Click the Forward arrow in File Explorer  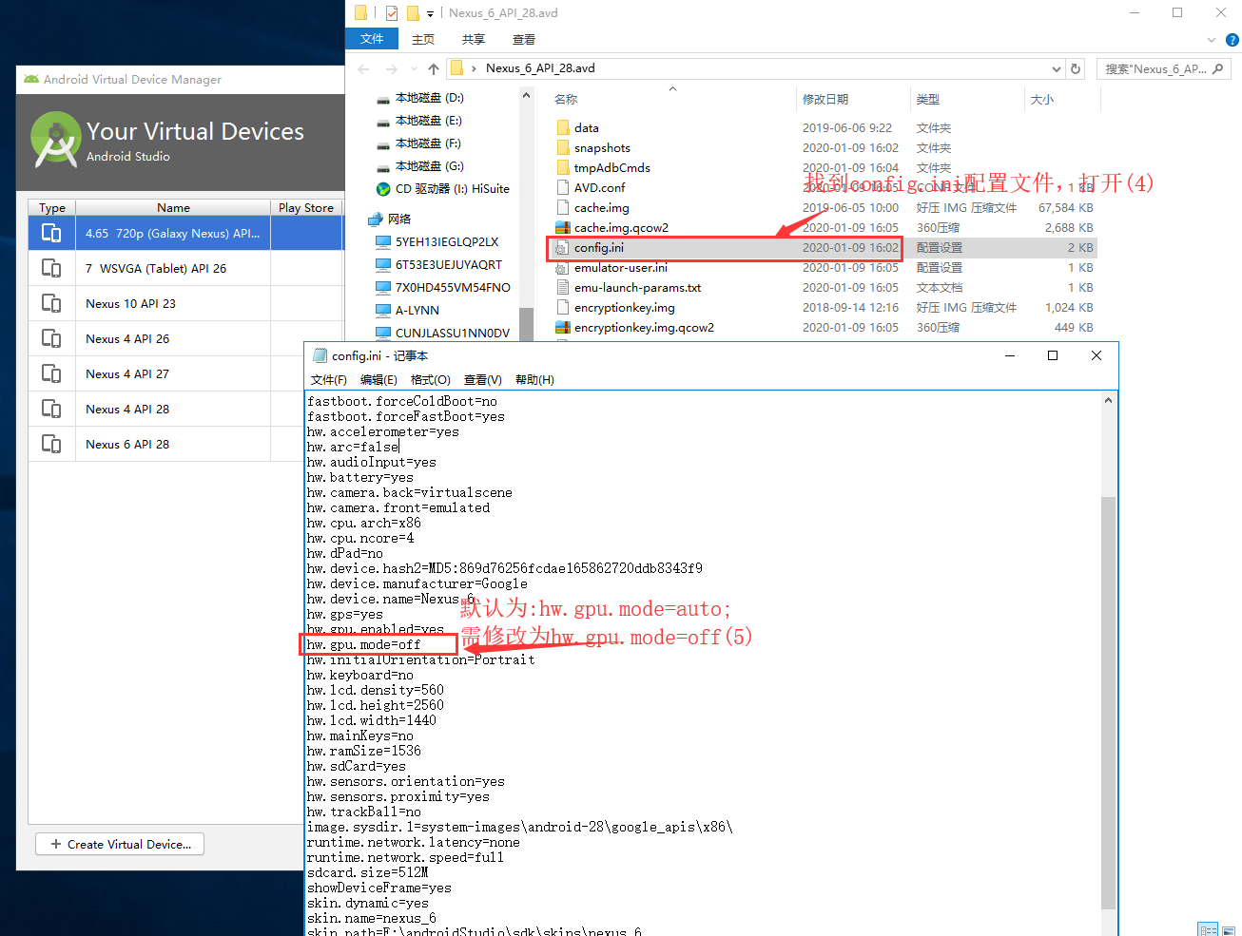point(392,68)
